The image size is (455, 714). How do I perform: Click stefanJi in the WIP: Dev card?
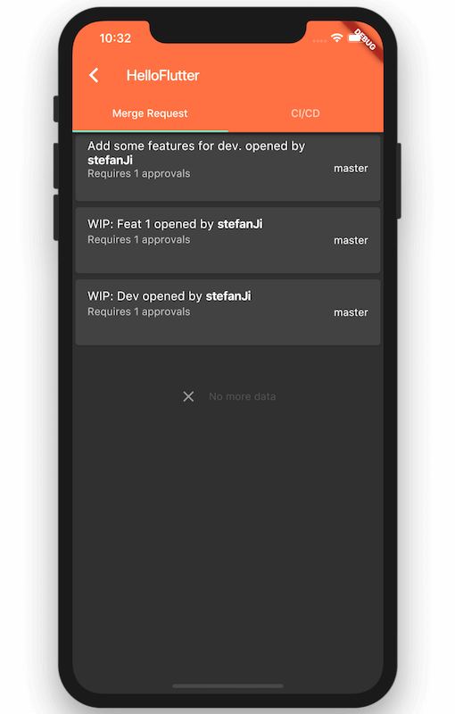click(x=228, y=296)
